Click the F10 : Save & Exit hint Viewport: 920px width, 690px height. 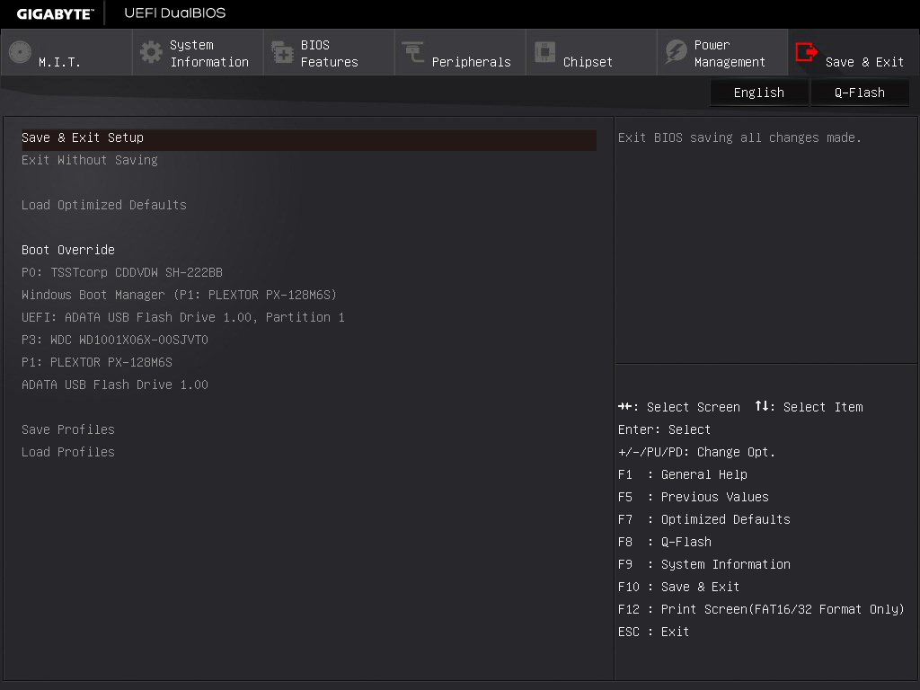click(679, 587)
